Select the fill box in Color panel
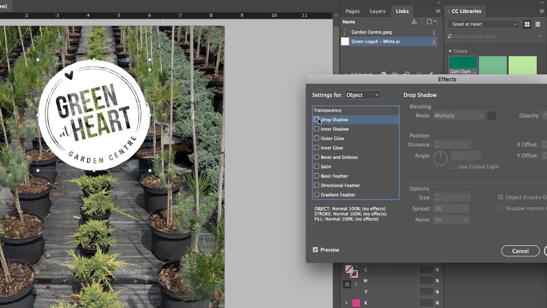This screenshot has height=308, width=547. (x=349, y=269)
